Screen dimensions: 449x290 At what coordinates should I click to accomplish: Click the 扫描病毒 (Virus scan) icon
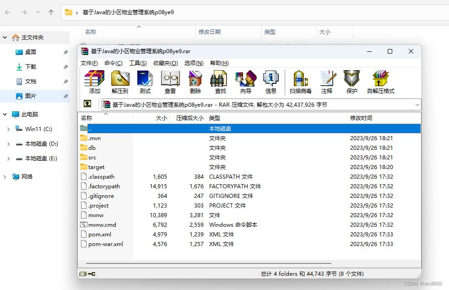coord(300,82)
